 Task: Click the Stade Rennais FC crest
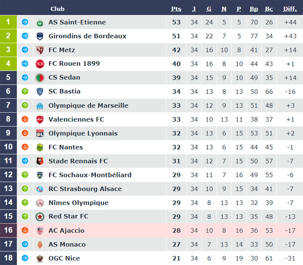[x=40, y=161]
